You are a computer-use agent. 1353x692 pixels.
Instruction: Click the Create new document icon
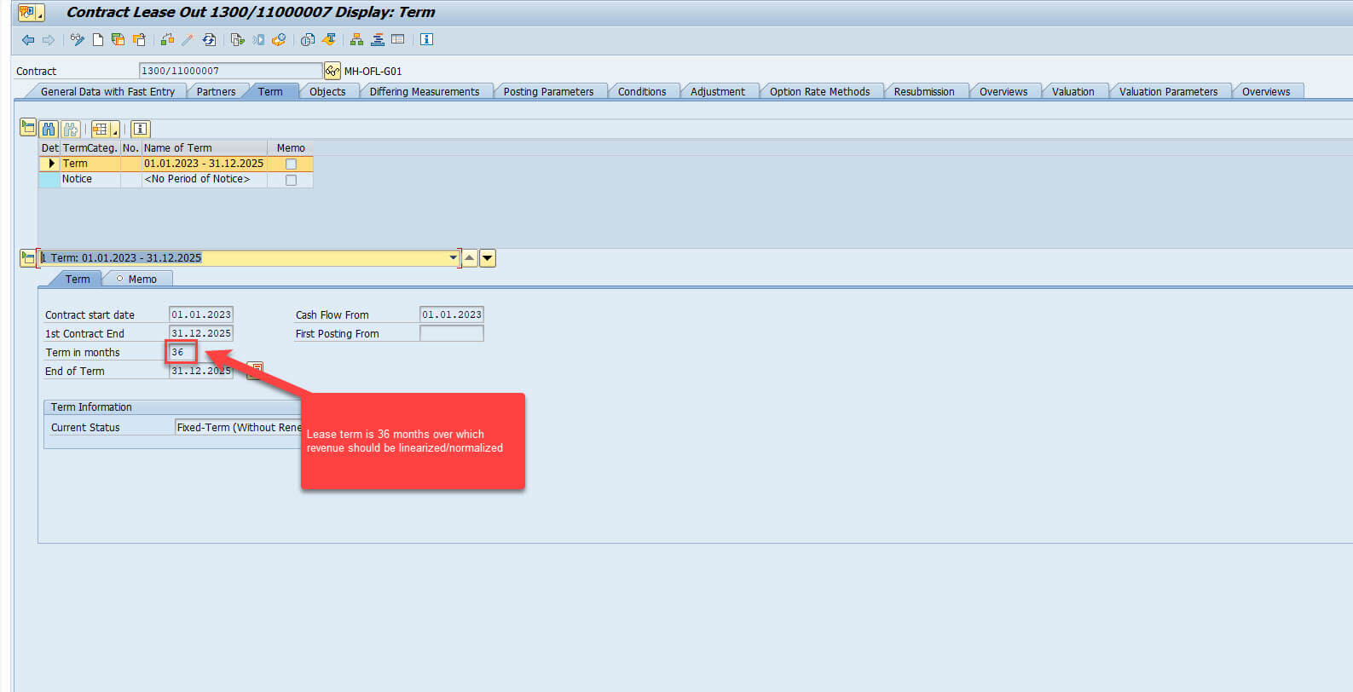click(x=98, y=40)
